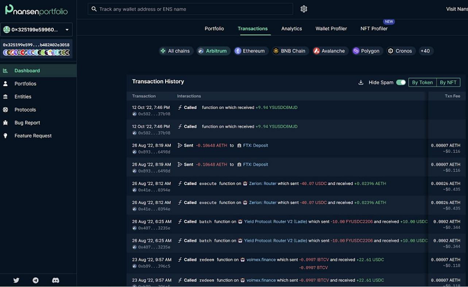The image size is (468, 287).
Task: Open tx hash 0x502...37b98 in first row
Action: pyautogui.click(x=154, y=114)
